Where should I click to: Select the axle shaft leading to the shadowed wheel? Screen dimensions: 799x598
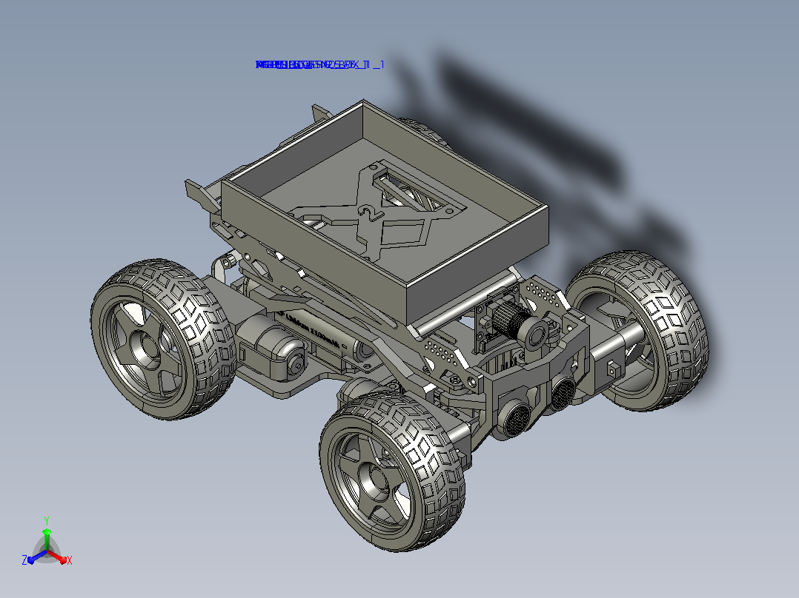[617, 340]
